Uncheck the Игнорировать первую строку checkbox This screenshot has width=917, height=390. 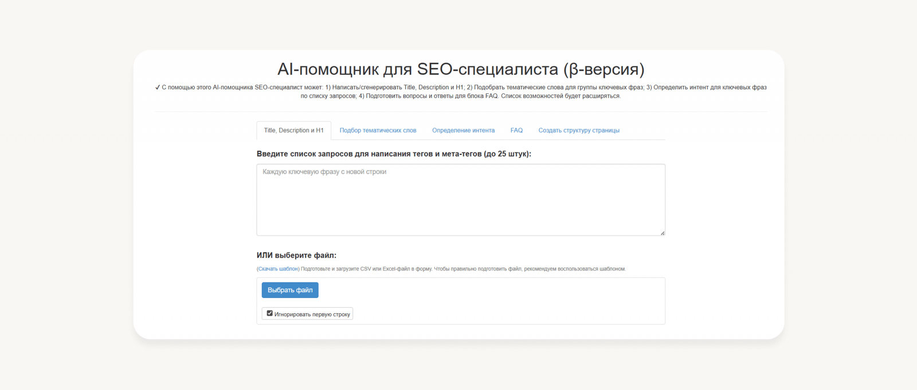[270, 313]
